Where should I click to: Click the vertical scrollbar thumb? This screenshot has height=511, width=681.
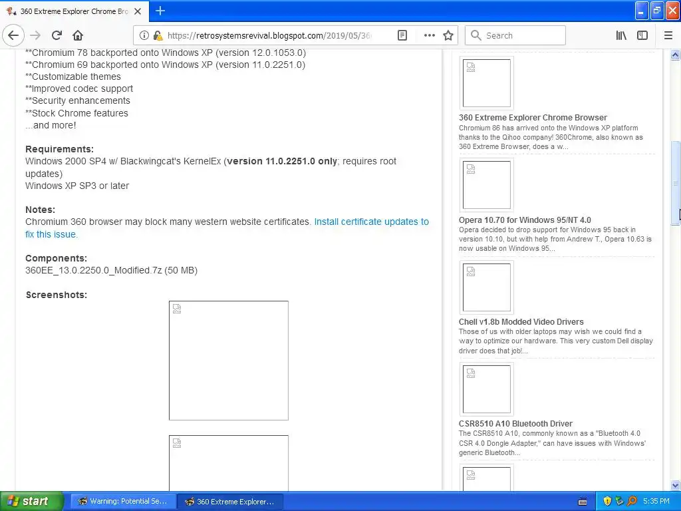tap(675, 183)
